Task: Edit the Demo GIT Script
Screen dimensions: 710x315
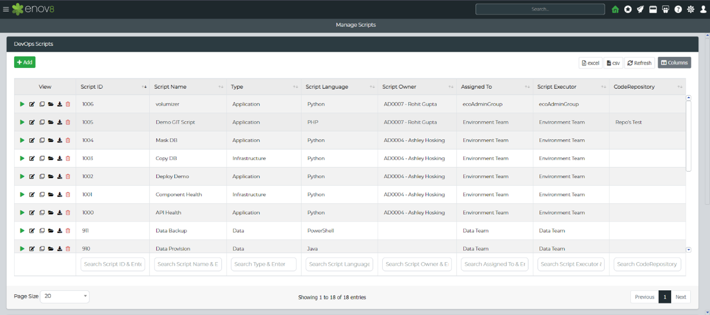Action: [x=32, y=122]
